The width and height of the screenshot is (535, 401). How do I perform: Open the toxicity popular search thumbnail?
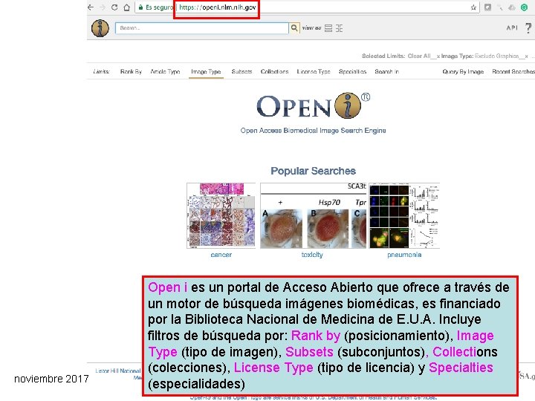[x=314, y=215]
